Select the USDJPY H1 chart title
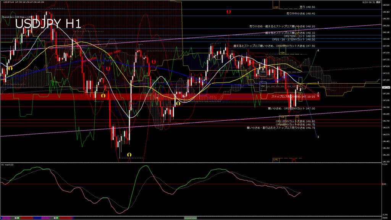Image resolution: width=391 pixels, height=220 pixels. click(48, 24)
